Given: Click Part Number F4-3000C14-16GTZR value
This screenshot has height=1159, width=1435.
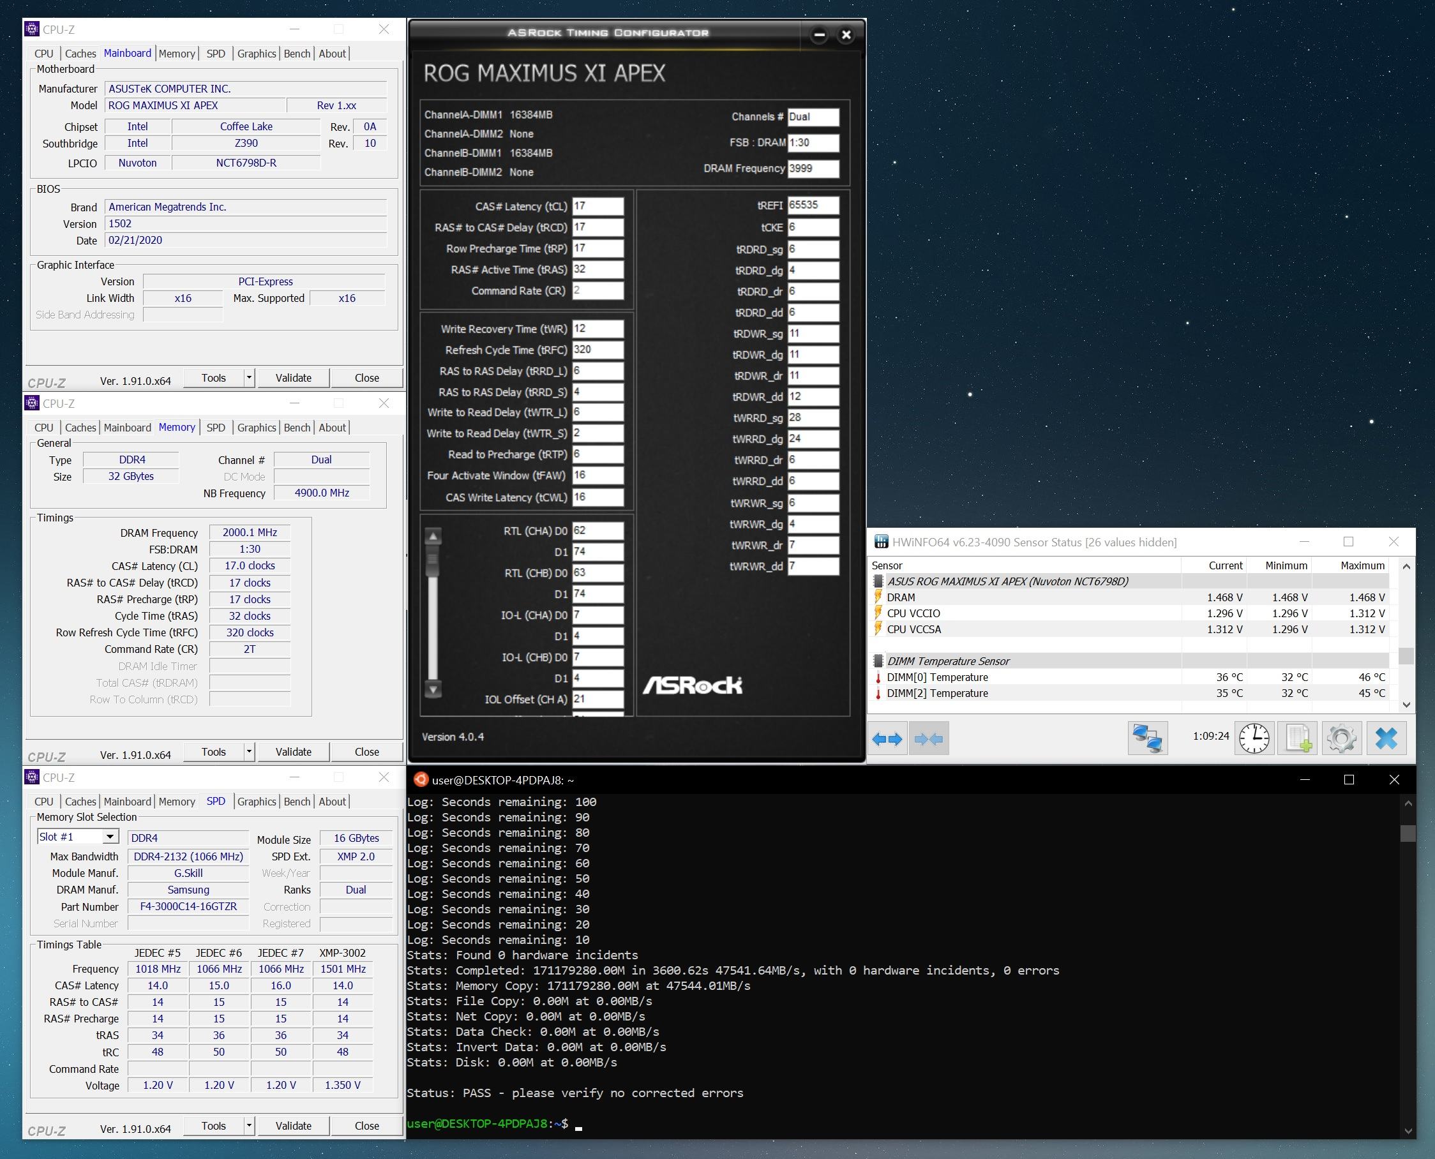Looking at the screenshot, I should click(188, 907).
